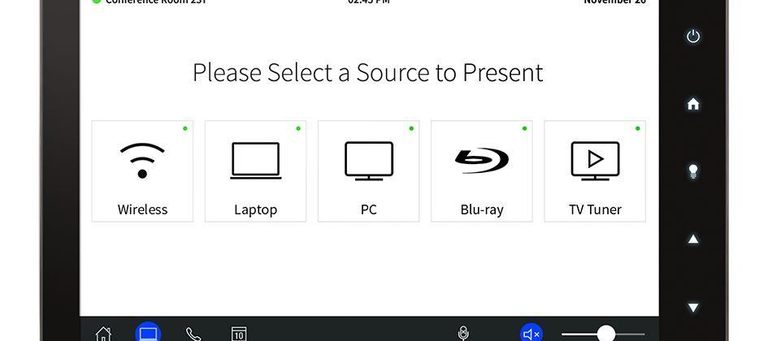This screenshot has height=341, width=768.
Task: Click the Wi-Fi signal icon
Action: pyautogui.click(x=142, y=161)
